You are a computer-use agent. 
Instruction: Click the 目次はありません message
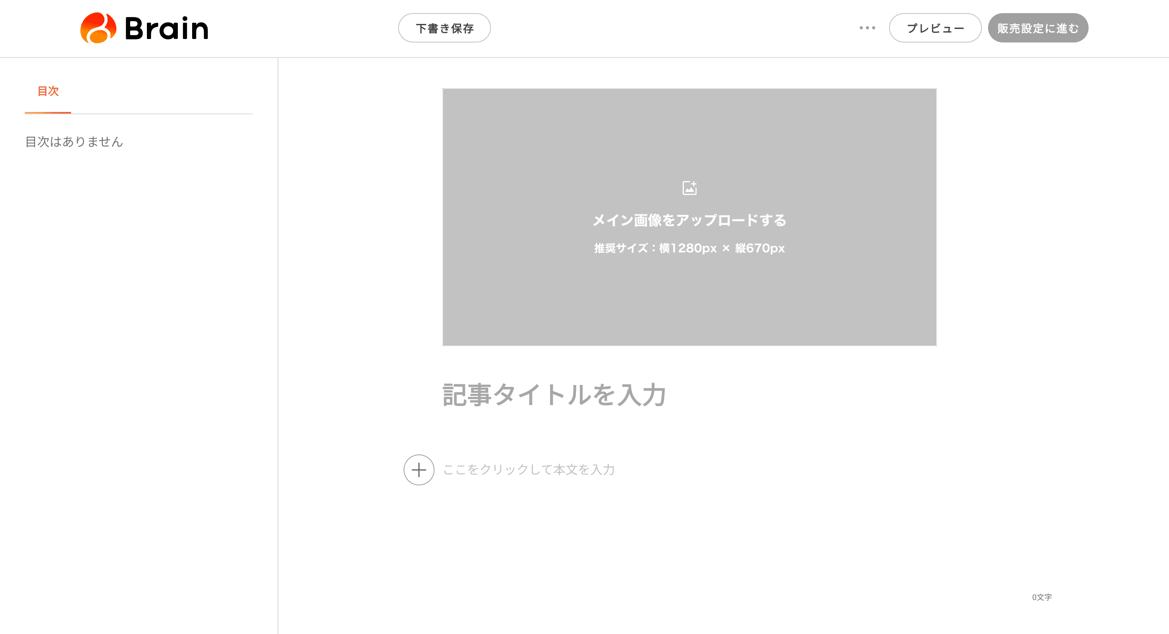click(74, 142)
